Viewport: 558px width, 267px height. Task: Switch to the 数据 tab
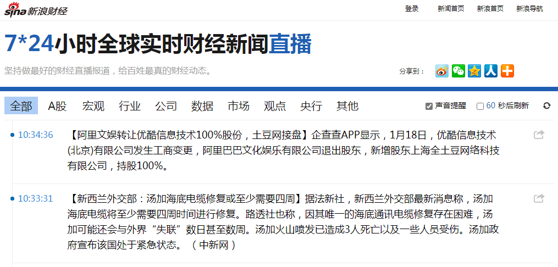pyautogui.click(x=202, y=105)
